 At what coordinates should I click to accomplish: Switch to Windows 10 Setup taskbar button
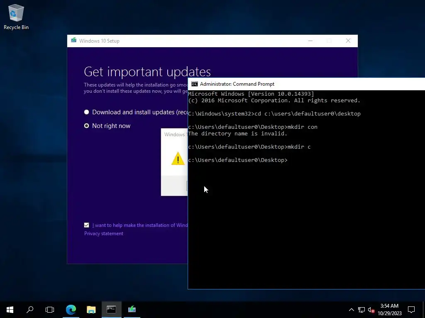coord(132,310)
